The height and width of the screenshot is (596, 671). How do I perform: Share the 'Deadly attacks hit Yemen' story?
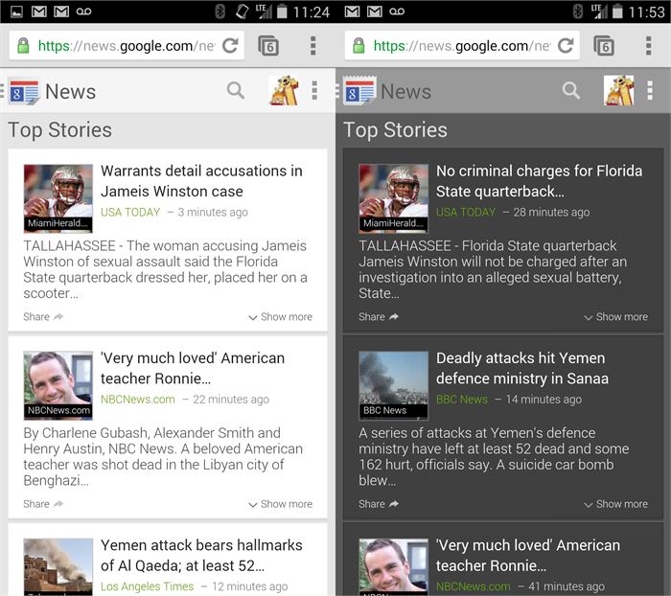379,504
